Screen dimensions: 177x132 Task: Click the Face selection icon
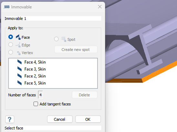[18, 37]
